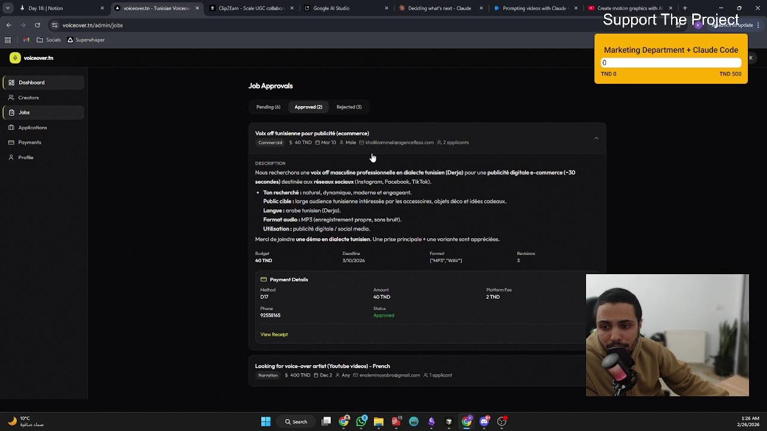The image size is (767, 431).
Task: Open WhatsApp from the taskbar
Action: [x=361, y=421]
